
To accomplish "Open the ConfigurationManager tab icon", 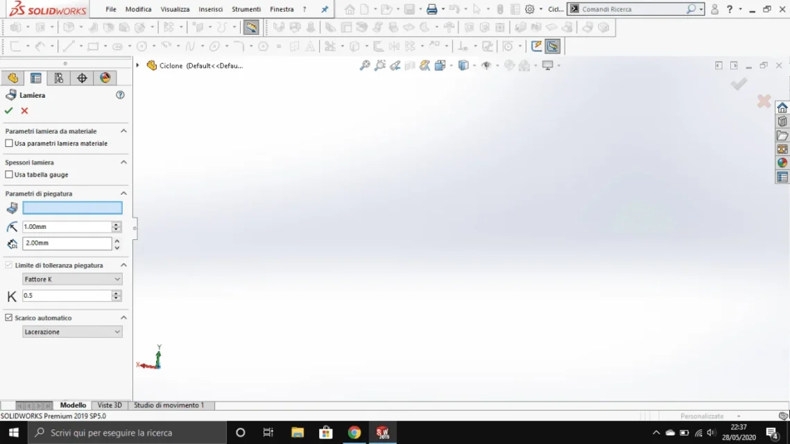I will tap(59, 78).
